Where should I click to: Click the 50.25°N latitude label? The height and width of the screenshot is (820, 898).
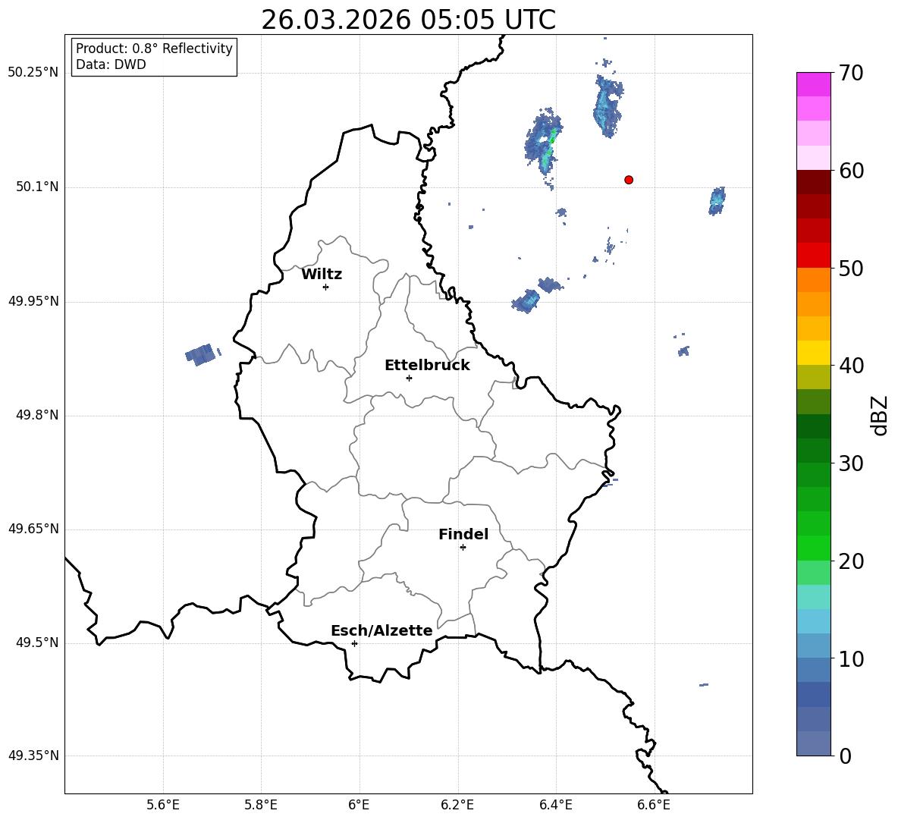point(33,73)
